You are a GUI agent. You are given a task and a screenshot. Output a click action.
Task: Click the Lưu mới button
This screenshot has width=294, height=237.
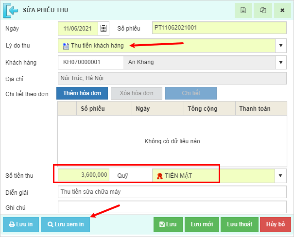tap(202, 224)
